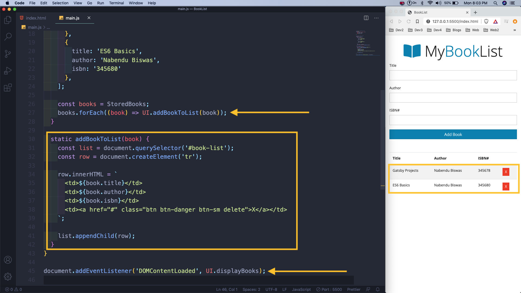Open the Selection menu
Viewport: 521px width, 293px height.
tap(60, 3)
